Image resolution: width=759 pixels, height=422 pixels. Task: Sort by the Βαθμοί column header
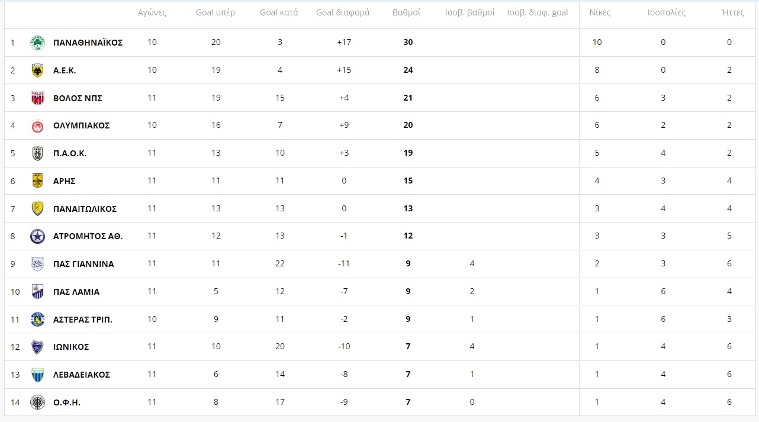407,12
